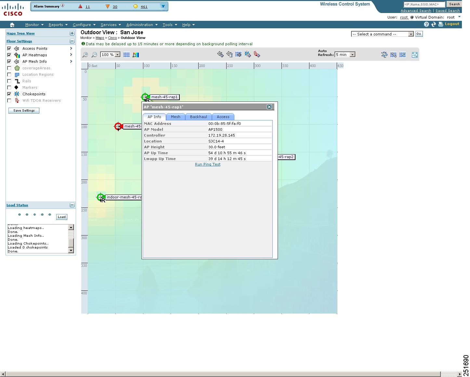Open the Select a command dropdown
This screenshot has width=470, height=377.
(x=382, y=34)
